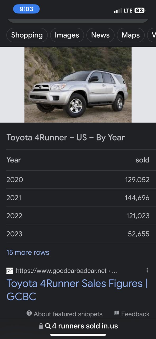Tap the blue 9:03 time pill

pyautogui.click(x=26, y=9)
